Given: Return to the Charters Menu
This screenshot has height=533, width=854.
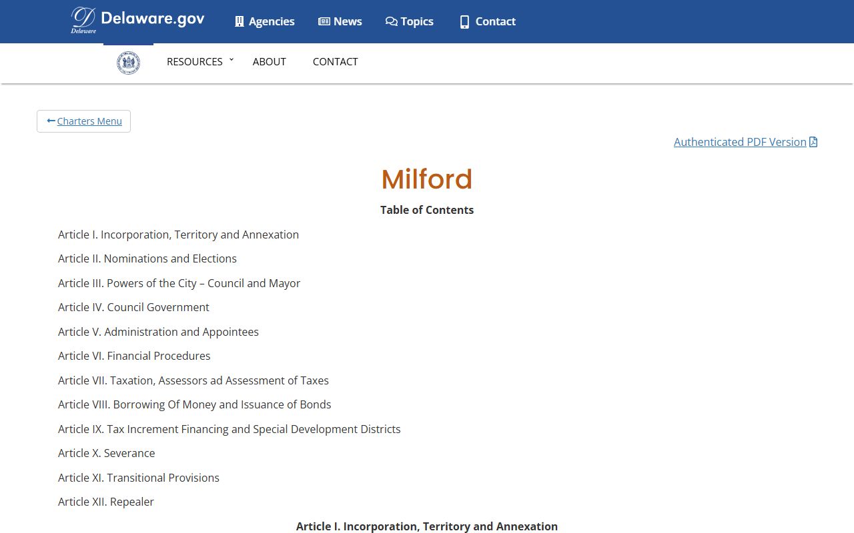Looking at the screenshot, I should click(x=83, y=121).
